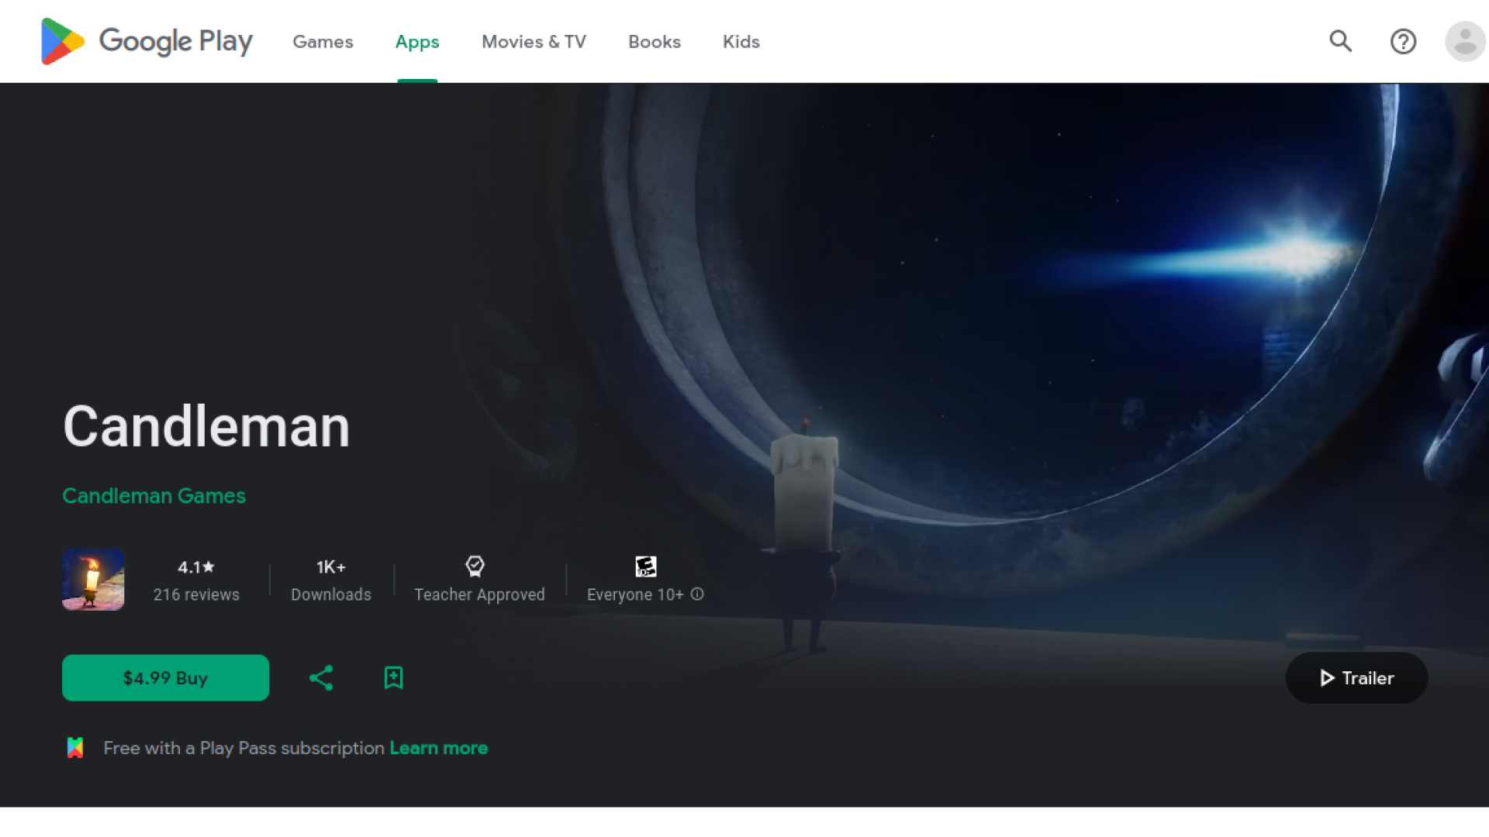Image resolution: width=1489 pixels, height=837 pixels.
Task: Open the Books tab
Action: (x=654, y=42)
